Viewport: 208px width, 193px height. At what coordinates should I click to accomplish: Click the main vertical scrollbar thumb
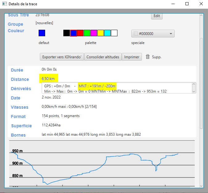coord(202,84)
